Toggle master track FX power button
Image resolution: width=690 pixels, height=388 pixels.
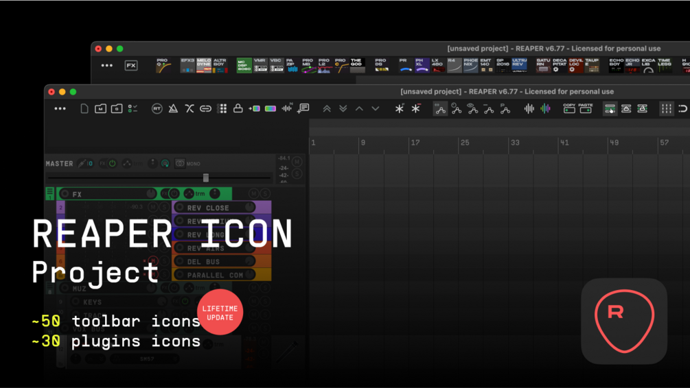coord(112,163)
